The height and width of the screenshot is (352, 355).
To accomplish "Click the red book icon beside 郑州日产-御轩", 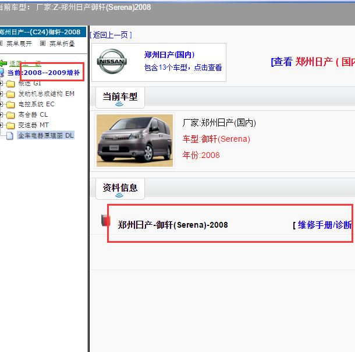I will click(105, 221).
